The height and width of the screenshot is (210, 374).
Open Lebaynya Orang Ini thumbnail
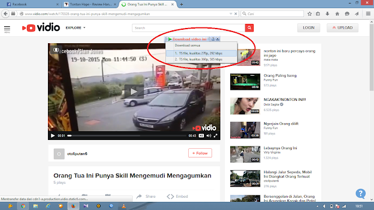245,154
